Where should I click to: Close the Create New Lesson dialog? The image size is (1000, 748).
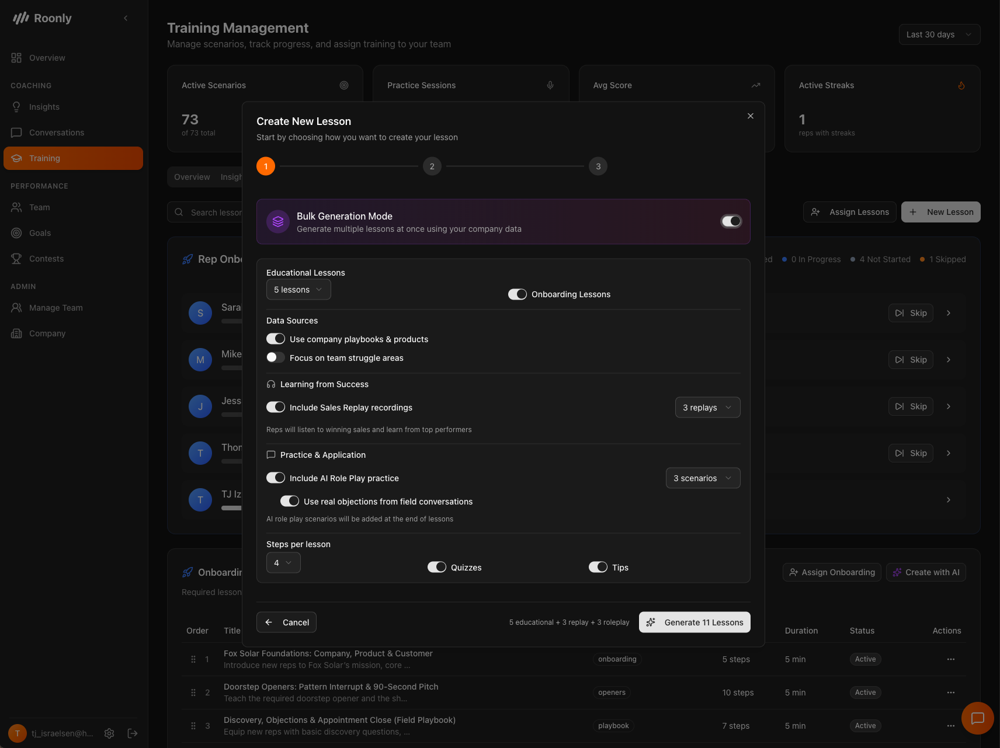pos(750,116)
